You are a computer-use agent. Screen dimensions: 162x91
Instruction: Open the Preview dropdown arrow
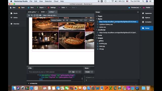[x=140, y=8]
